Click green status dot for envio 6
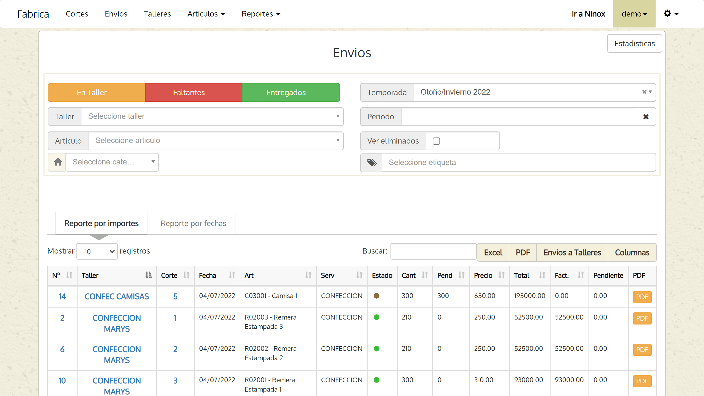Viewport: 704px width, 396px height. pyautogui.click(x=376, y=349)
